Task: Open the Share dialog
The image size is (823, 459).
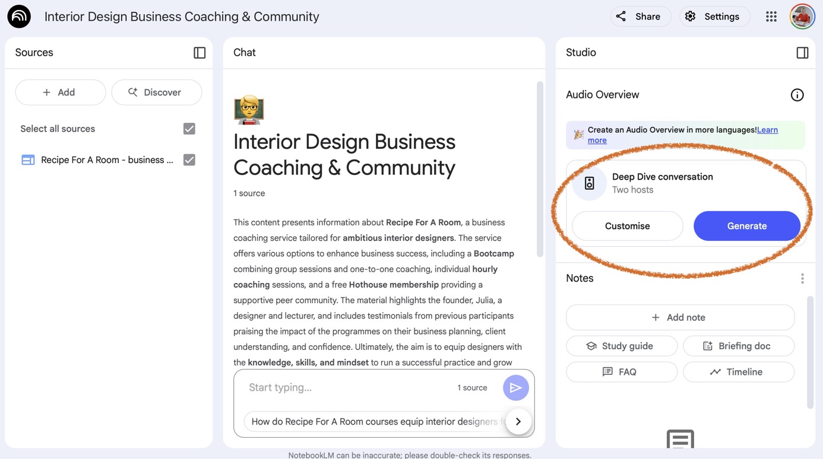Action: click(640, 17)
